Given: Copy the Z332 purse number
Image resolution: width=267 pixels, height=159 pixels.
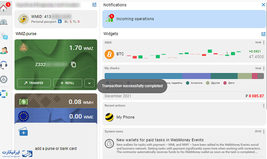Looking at the screenshot, I should coord(73,64).
